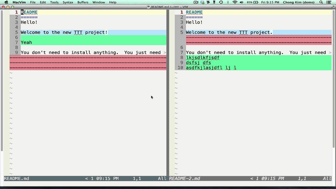Open the Chong Kim (demo) user menu
This screenshot has height=189, width=336.
(298, 2)
